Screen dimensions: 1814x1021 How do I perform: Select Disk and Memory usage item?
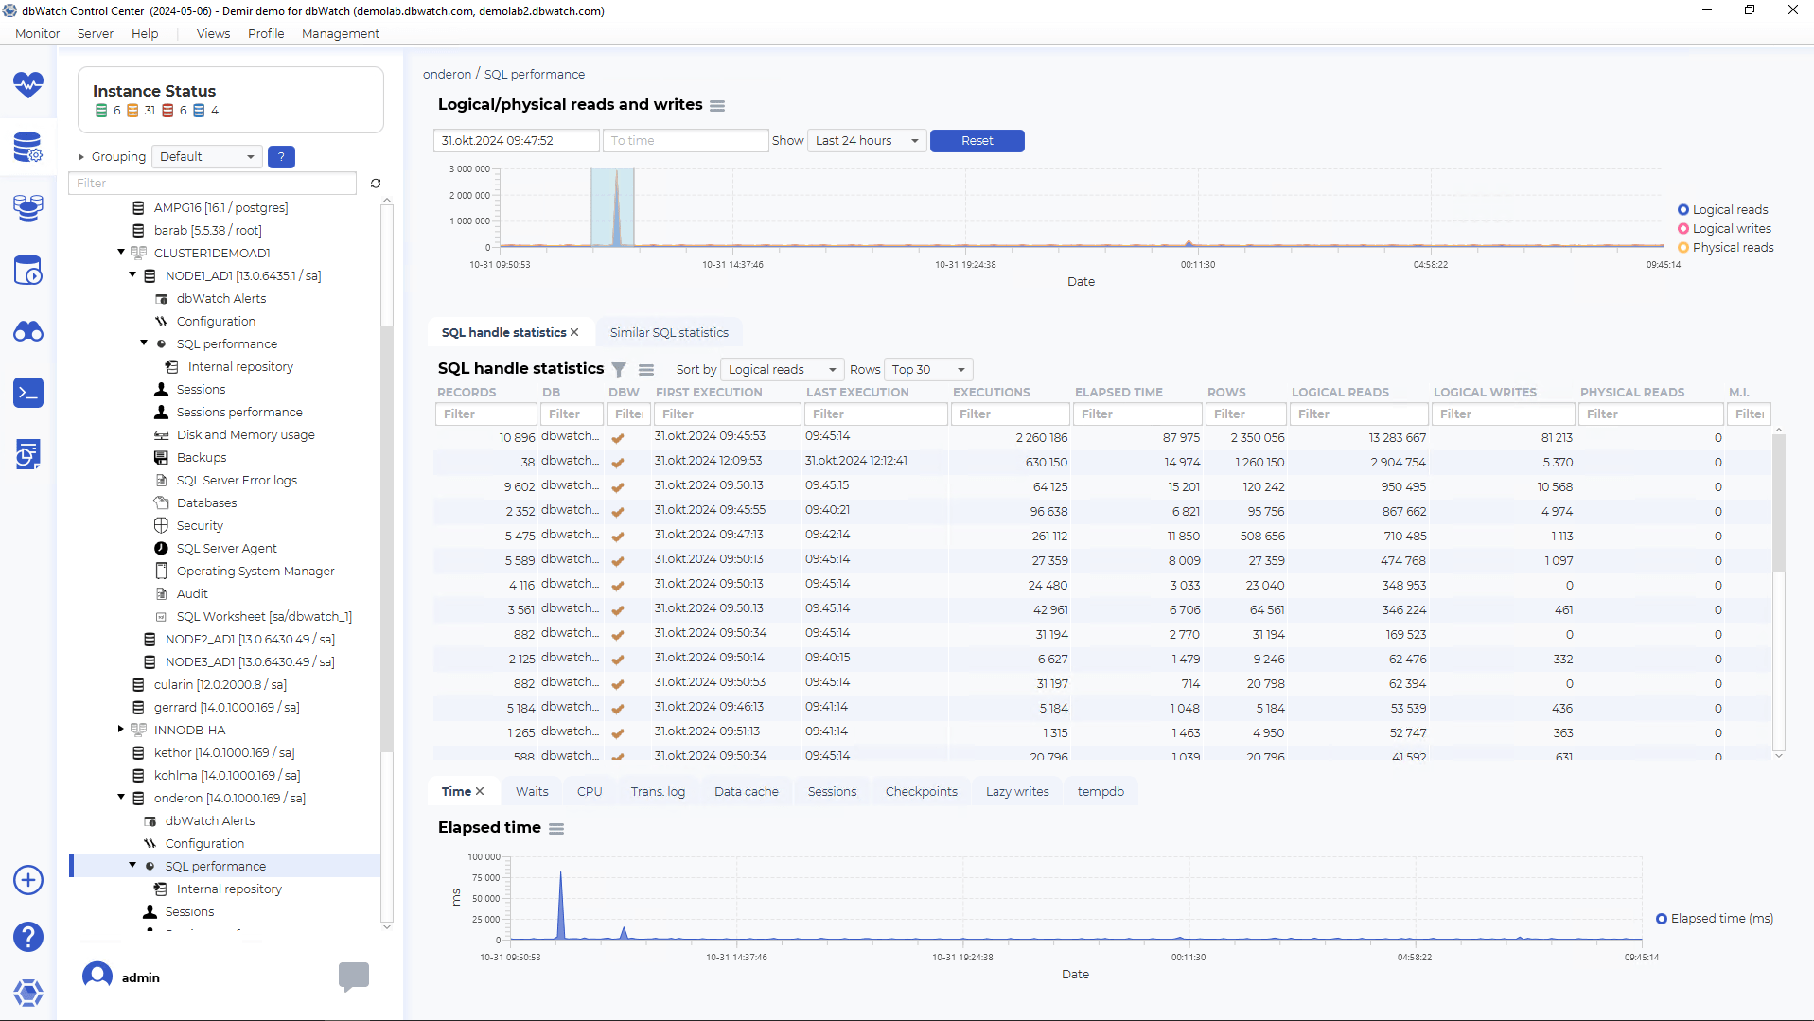pyautogui.click(x=245, y=434)
